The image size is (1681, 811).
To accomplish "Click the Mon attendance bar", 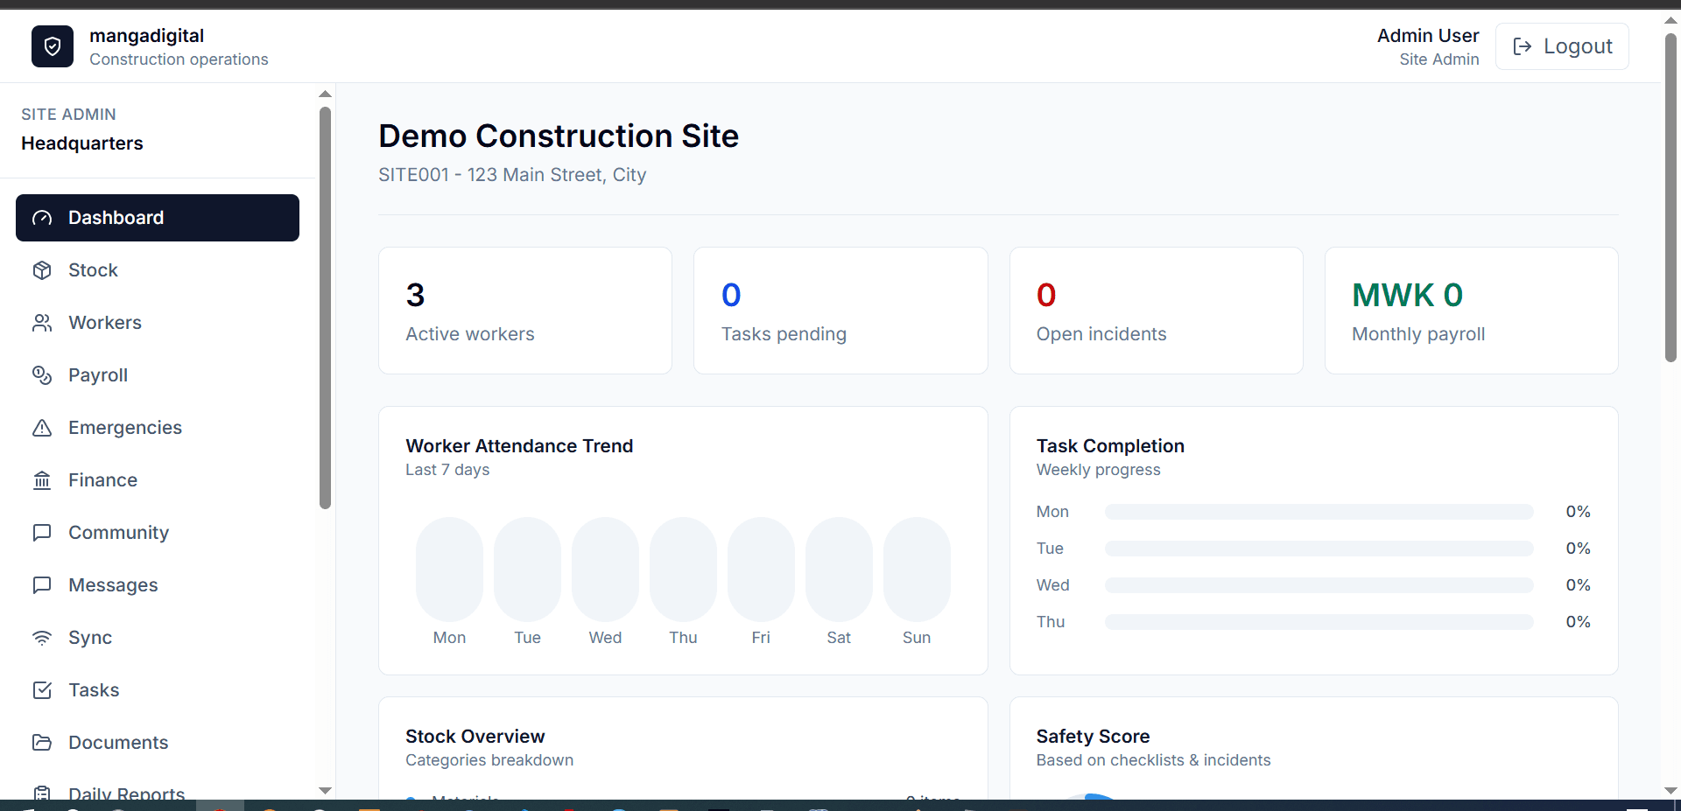I will point(449,570).
